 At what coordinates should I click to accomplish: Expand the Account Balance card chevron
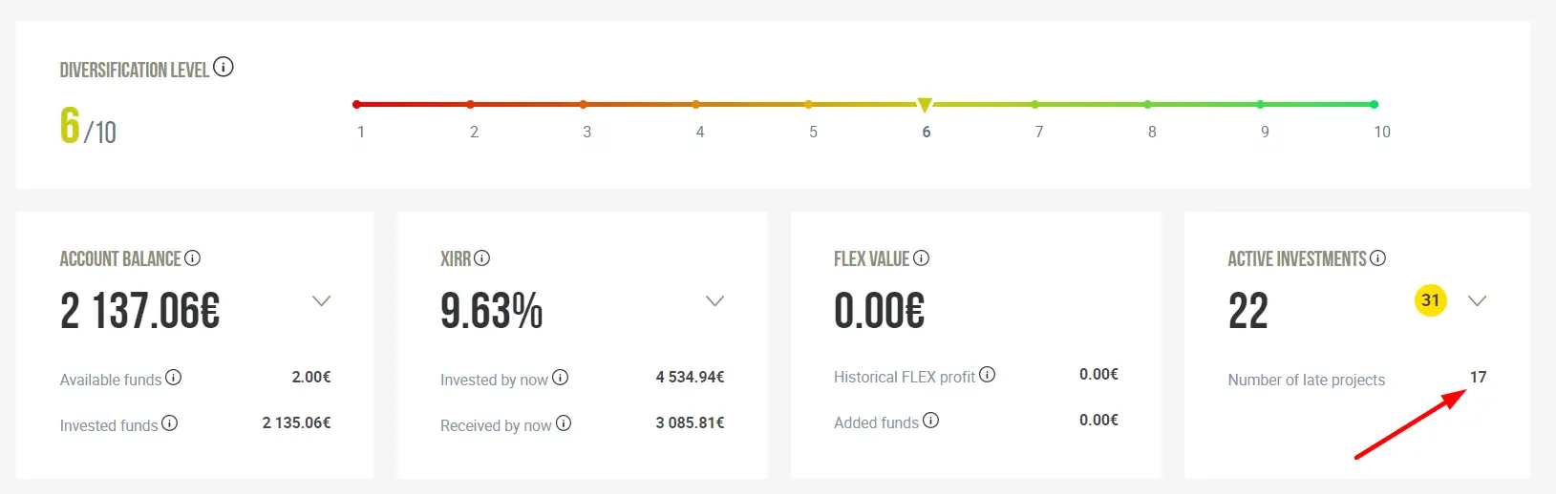(322, 300)
